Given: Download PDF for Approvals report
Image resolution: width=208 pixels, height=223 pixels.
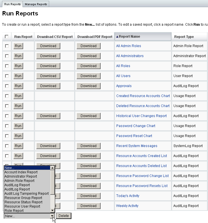Looking at the screenshot, I should coord(89,86).
